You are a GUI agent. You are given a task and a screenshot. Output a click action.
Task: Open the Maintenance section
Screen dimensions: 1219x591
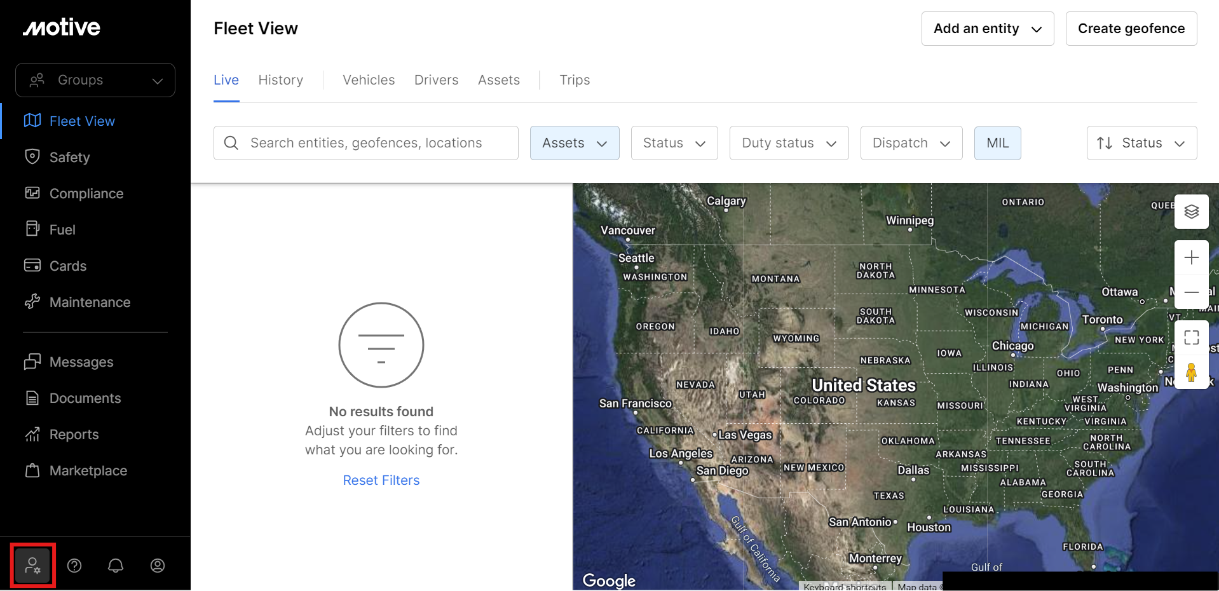[x=90, y=302]
